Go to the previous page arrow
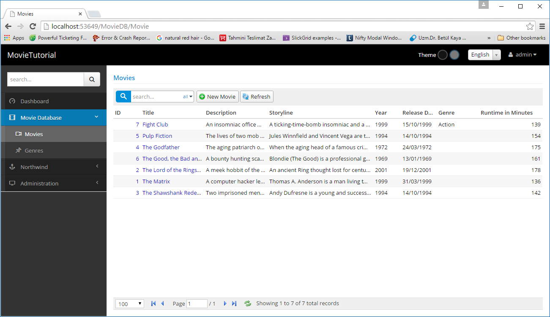 tap(162, 304)
